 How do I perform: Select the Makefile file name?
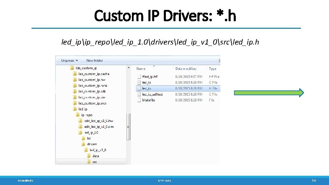tap(148, 100)
